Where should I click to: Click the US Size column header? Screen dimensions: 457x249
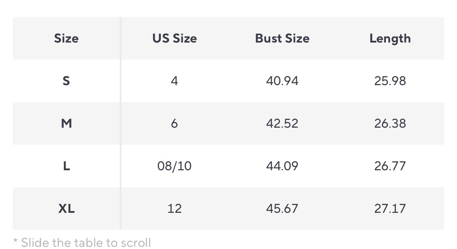[174, 38]
